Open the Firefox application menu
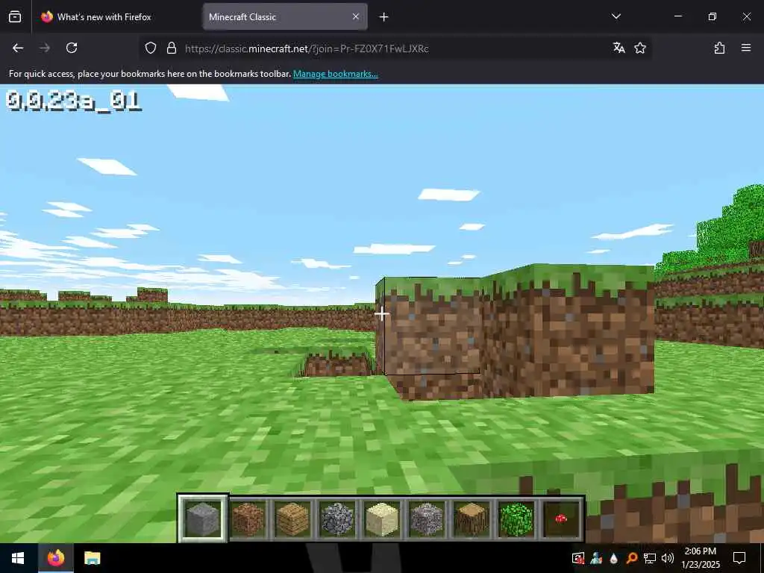This screenshot has width=764, height=573. point(746,48)
